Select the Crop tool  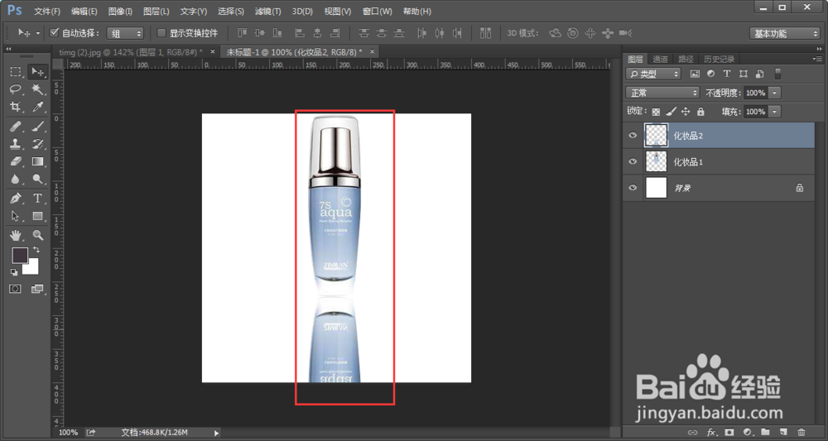(x=16, y=107)
